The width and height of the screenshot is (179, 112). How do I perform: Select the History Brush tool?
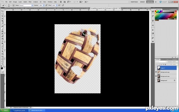[x=2, y=34]
